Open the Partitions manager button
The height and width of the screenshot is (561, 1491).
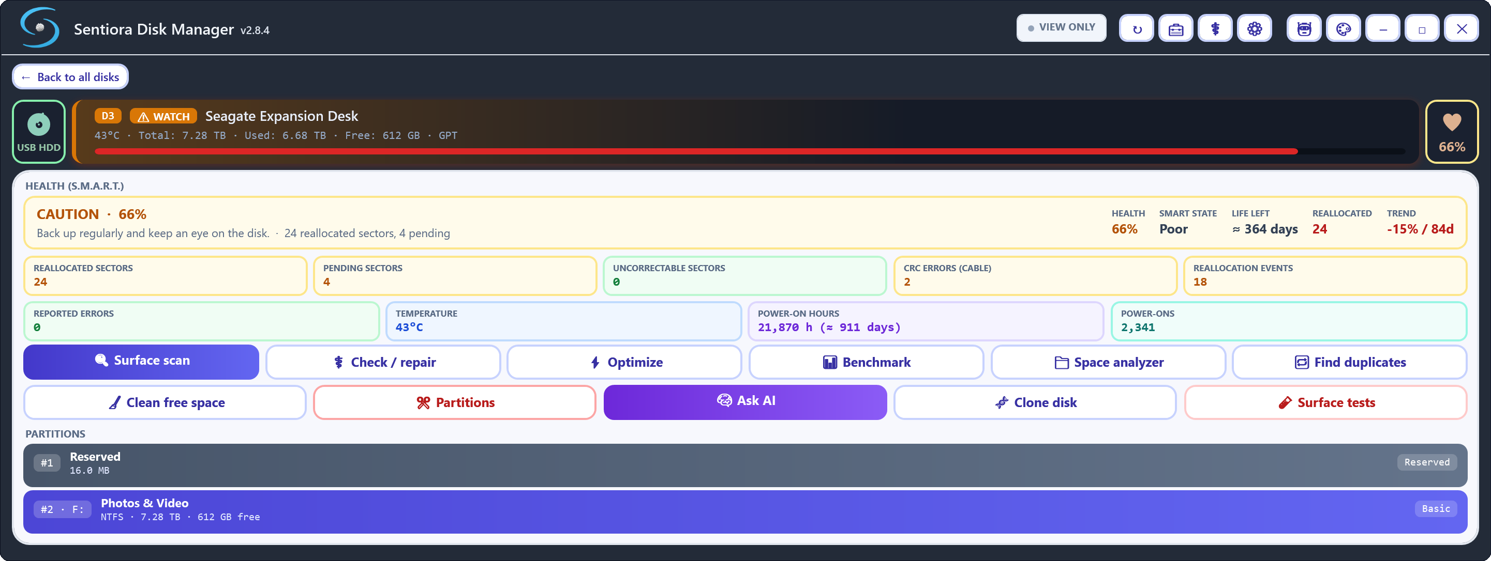(455, 403)
